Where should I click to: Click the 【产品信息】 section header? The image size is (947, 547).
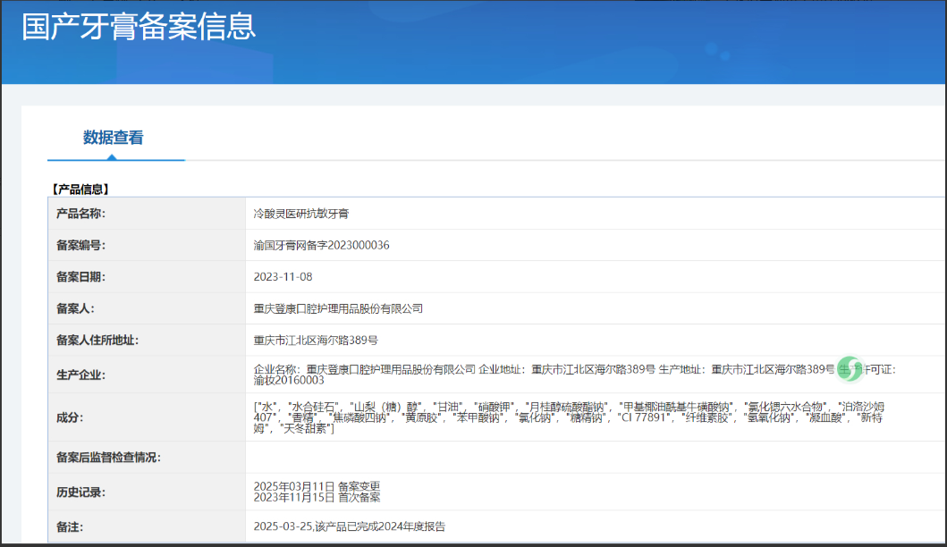coord(80,189)
